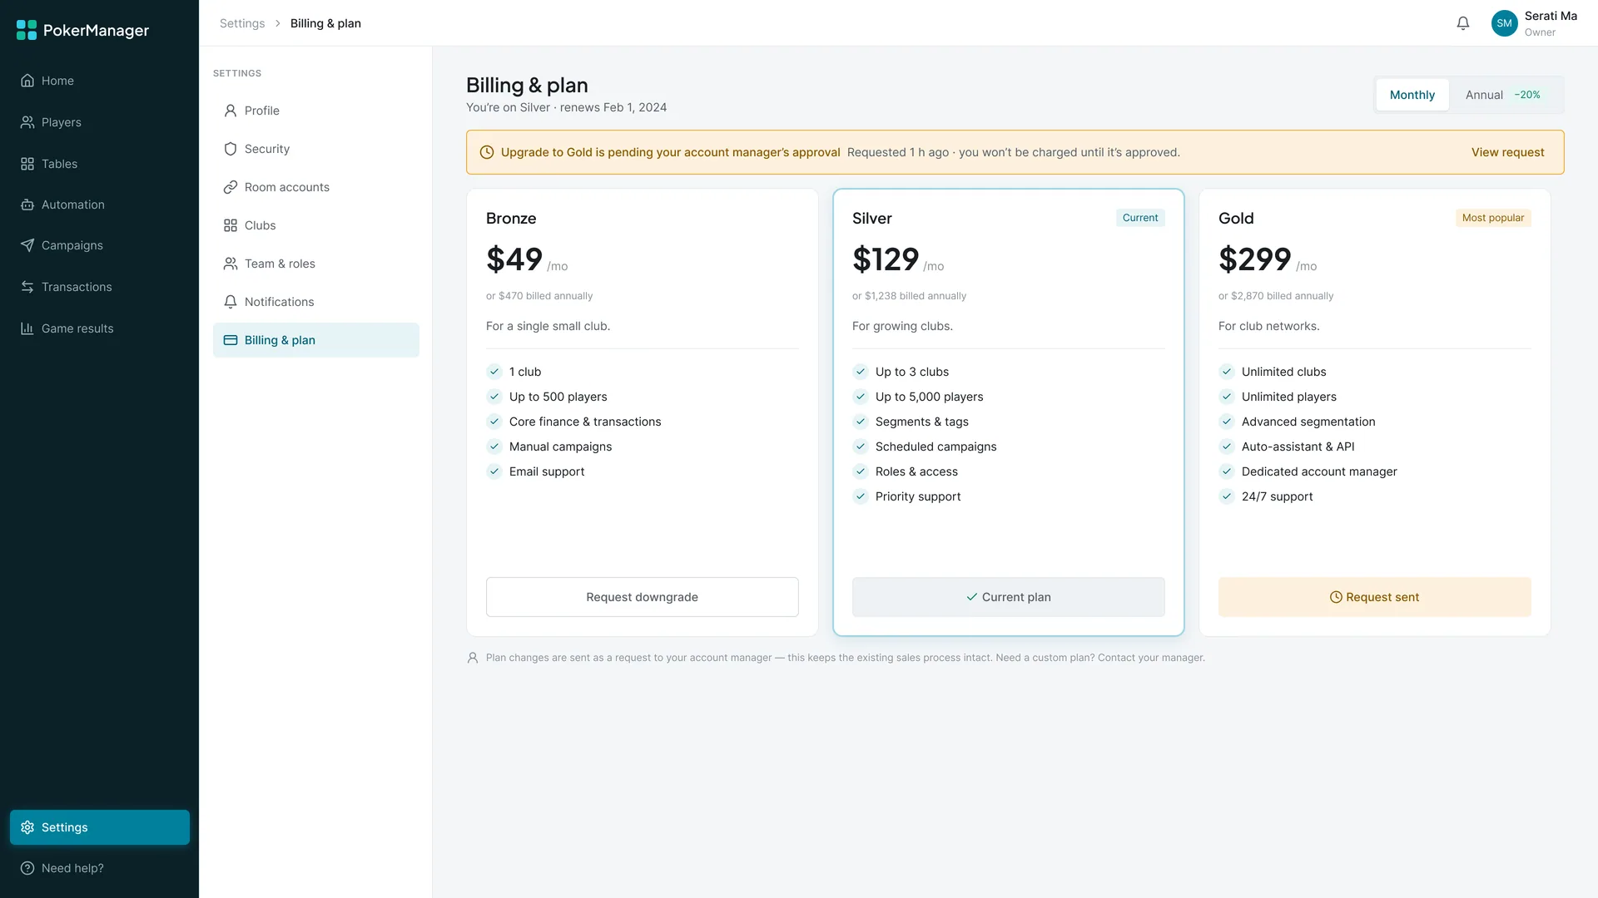Click Current plan button on Silver
1598x898 pixels.
coord(1008,597)
